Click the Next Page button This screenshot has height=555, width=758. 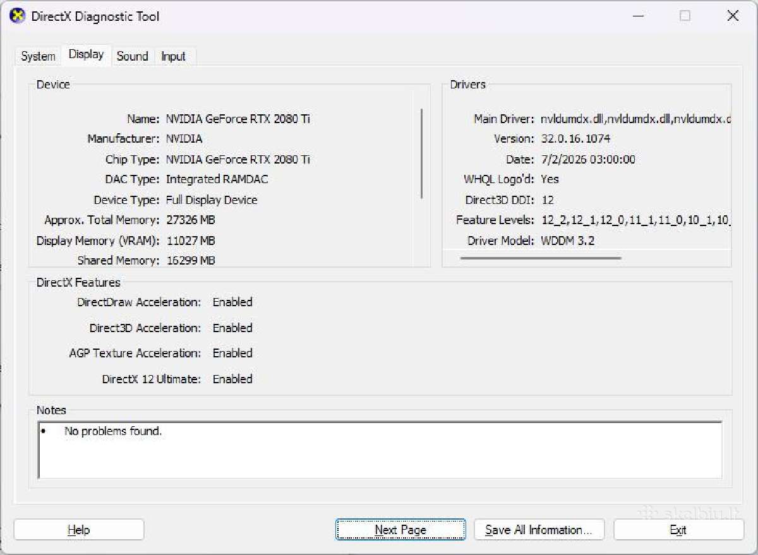[x=400, y=530]
